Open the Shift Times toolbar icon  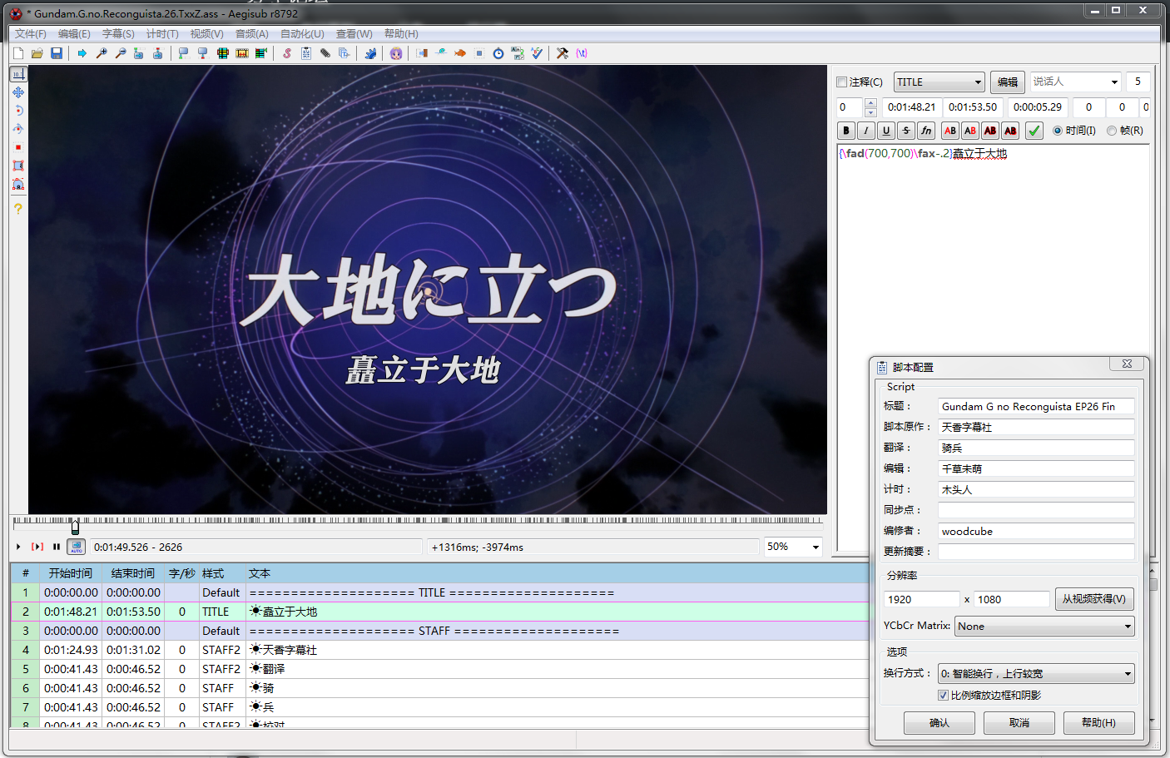422,53
